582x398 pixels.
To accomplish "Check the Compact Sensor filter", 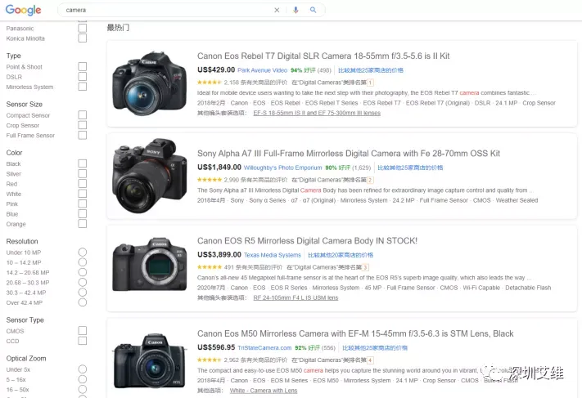I will 83,115.
